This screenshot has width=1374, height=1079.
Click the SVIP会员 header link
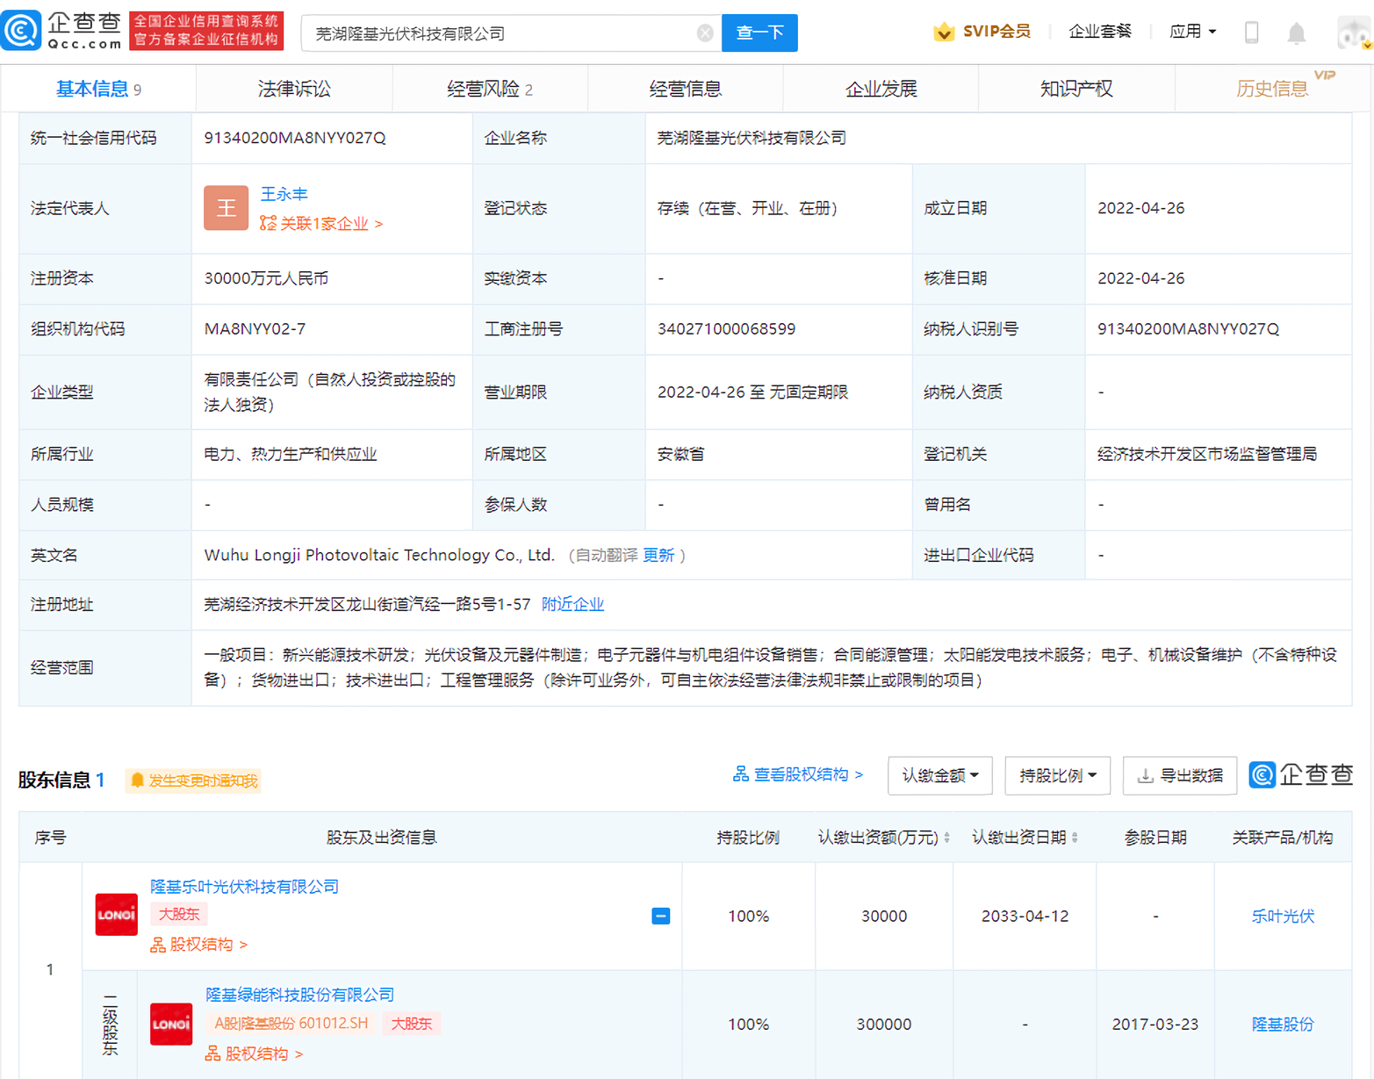tap(996, 32)
